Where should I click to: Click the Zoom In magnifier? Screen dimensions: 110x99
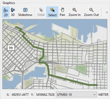[x=75, y=12]
